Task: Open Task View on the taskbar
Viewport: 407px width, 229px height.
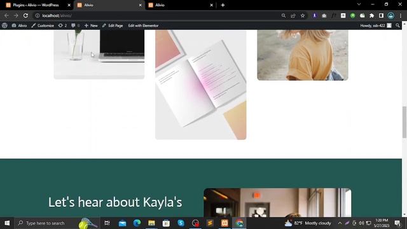Action: [x=107, y=223]
